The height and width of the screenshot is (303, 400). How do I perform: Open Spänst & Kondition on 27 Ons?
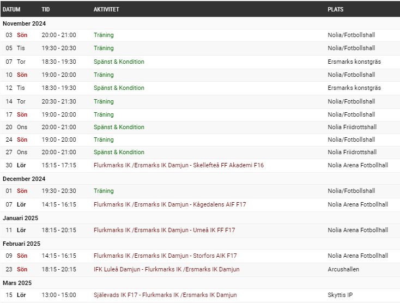[x=119, y=152]
